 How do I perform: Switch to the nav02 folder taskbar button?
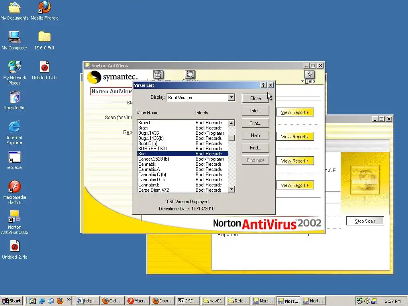pyautogui.click(x=213, y=301)
